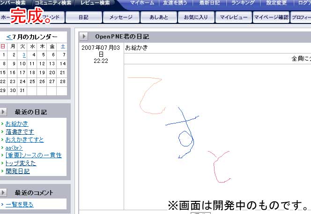
Task: Open the マイページ確認 tab
Action: pyautogui.click(x=270, y=18)
